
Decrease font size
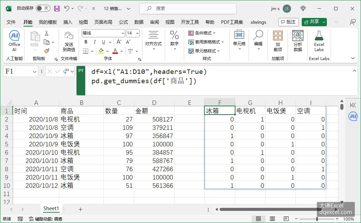pyautogui.click(x=128, y=42)
